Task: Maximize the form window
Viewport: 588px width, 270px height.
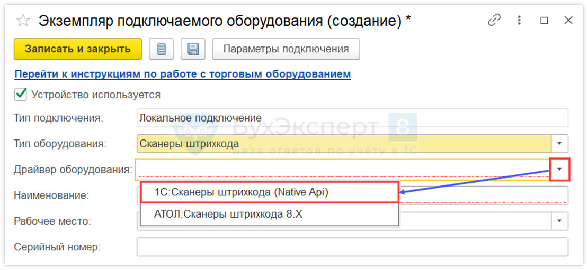Action: coord(544,21)
